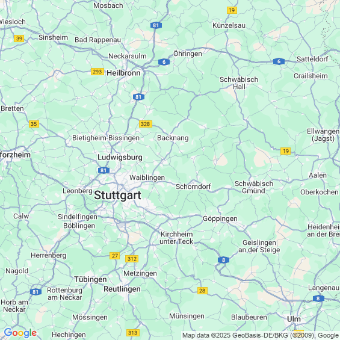This screenshot has width=340, height=340.
Task: Select the Stuttgart city label
Action: (117, 195)
